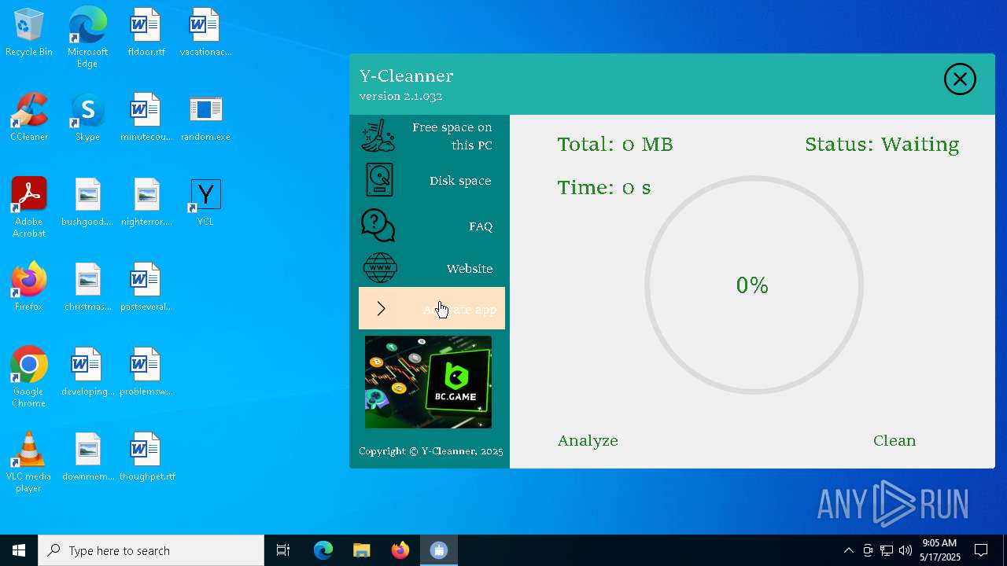The image size is (1007, 566).
Task: Click the taskbar search box
Action: click(x=151, y=550)
